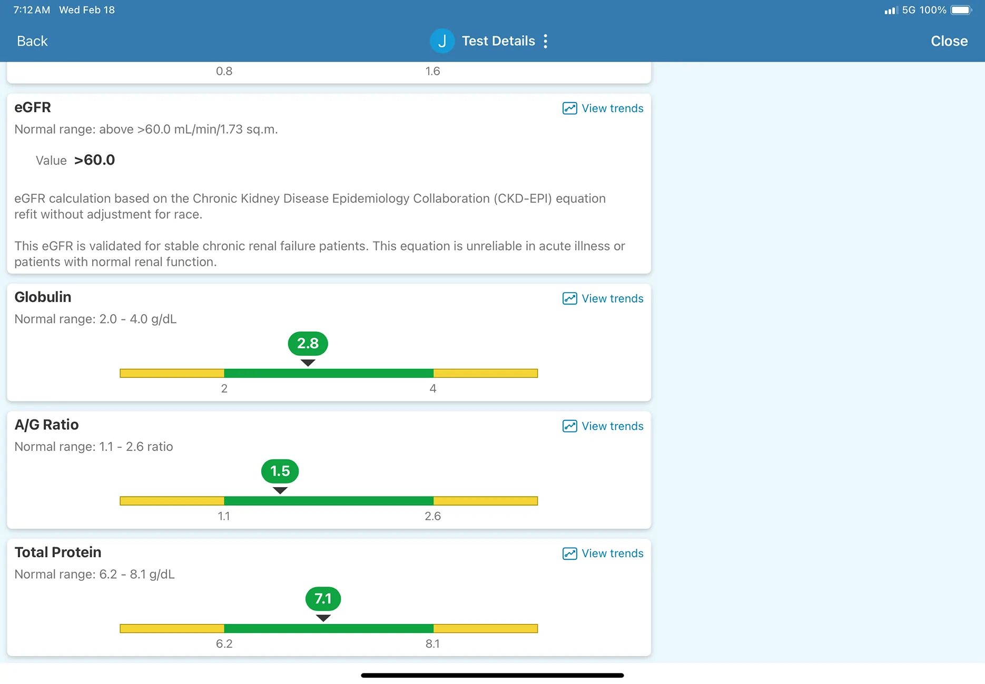Tap the cellular signal strength icon
The height and width of the screenshot is (684, 985).
tap(891, 10)
